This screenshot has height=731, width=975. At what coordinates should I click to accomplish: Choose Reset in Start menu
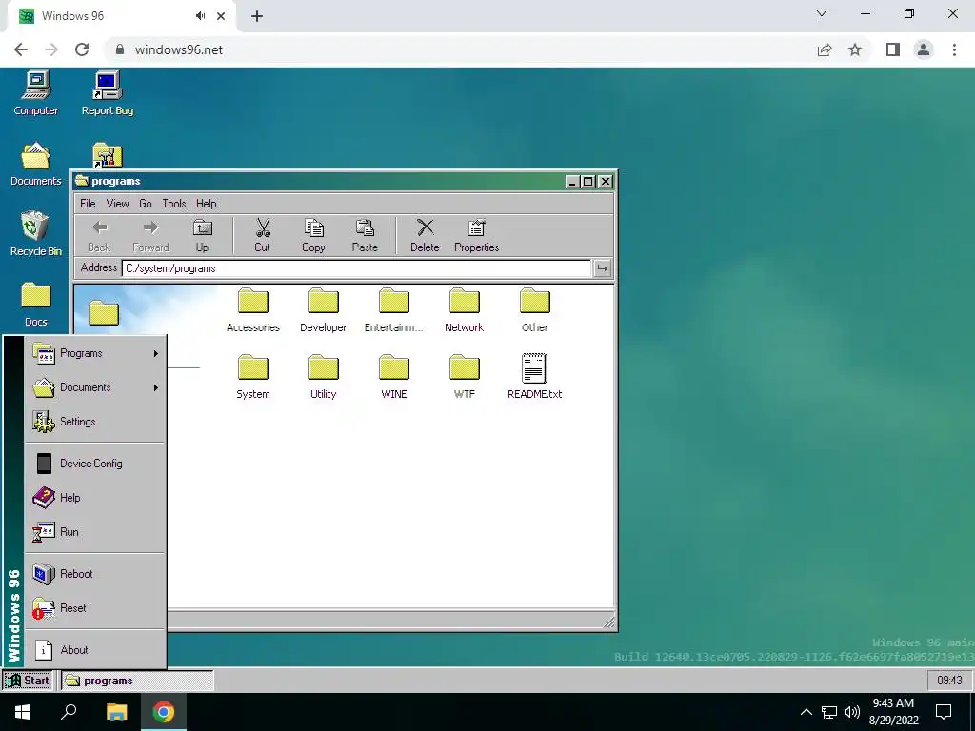pos(96,608)
